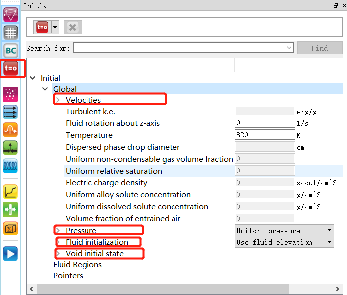
Task: Click the horizontal scrollbar at bottom
Action: [184, 289]
